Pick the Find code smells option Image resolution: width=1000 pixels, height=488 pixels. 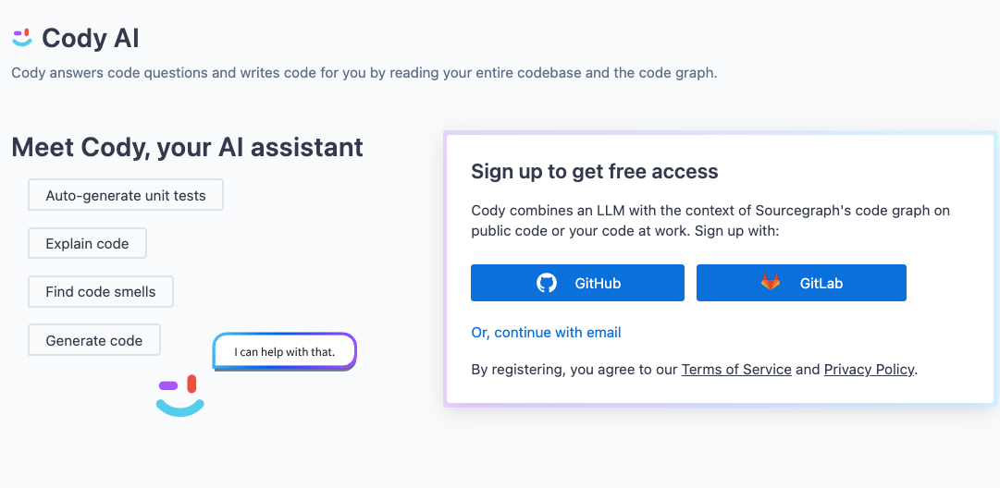101,292
